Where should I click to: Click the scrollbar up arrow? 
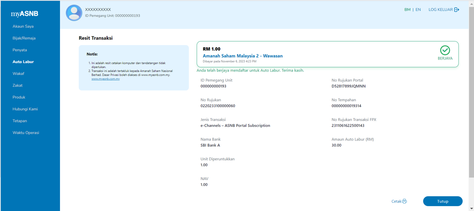click(471, 3)
